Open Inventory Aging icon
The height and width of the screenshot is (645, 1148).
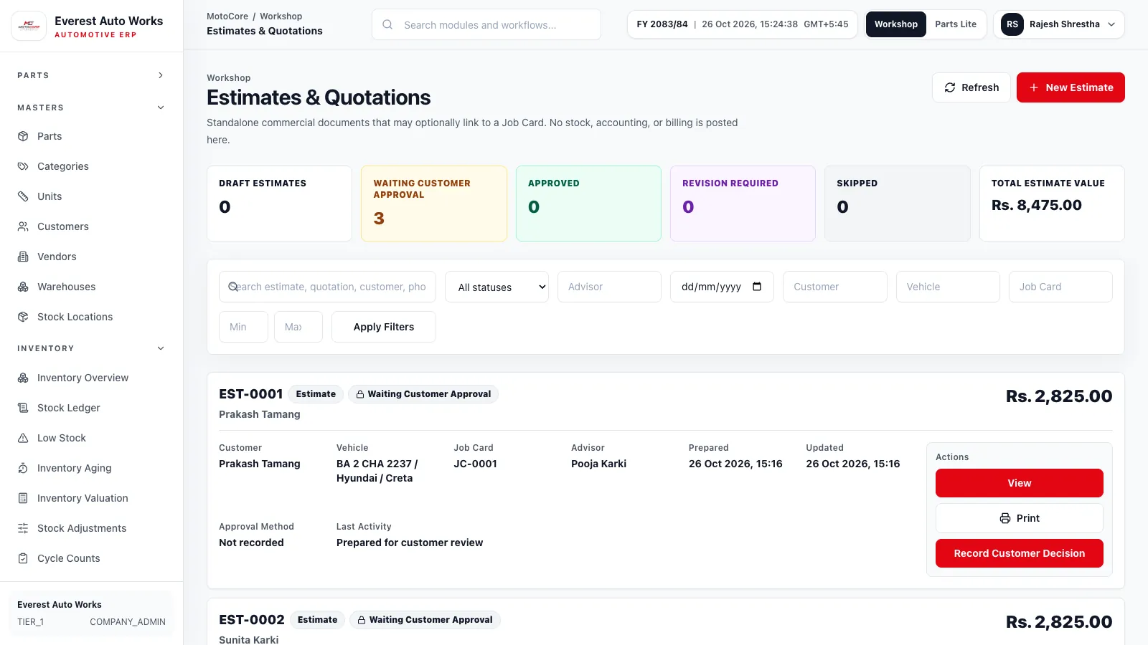tap(23, 468)
